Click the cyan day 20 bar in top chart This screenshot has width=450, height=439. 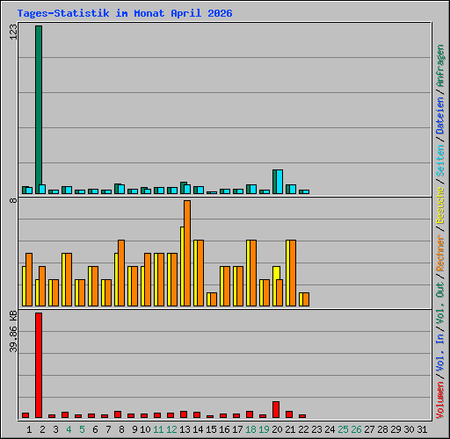tap(279, 182)
